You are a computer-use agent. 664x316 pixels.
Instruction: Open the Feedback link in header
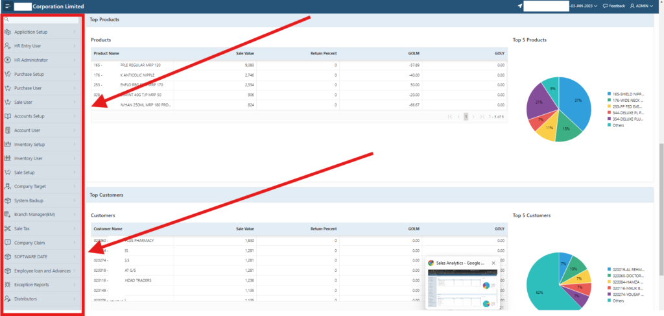[x=613, y=6]
